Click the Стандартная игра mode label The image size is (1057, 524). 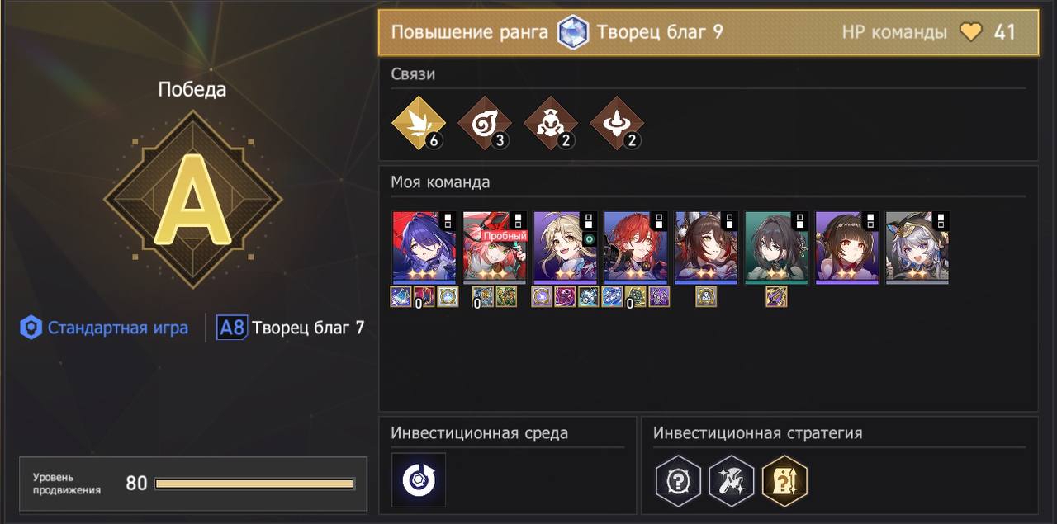(x=105, y=328)
